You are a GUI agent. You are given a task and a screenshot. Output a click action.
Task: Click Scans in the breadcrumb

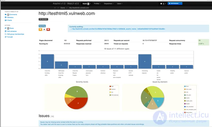63,8
